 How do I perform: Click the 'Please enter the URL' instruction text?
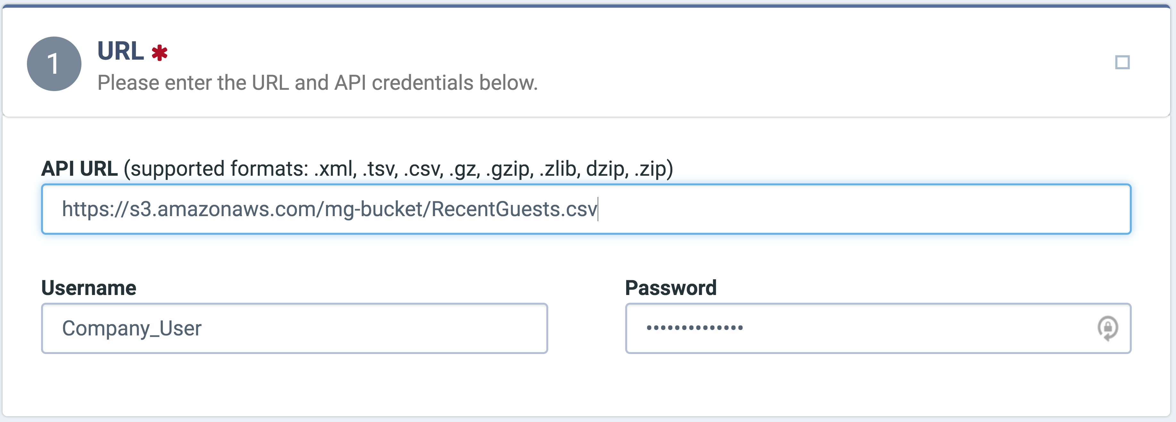click(318, 83)
